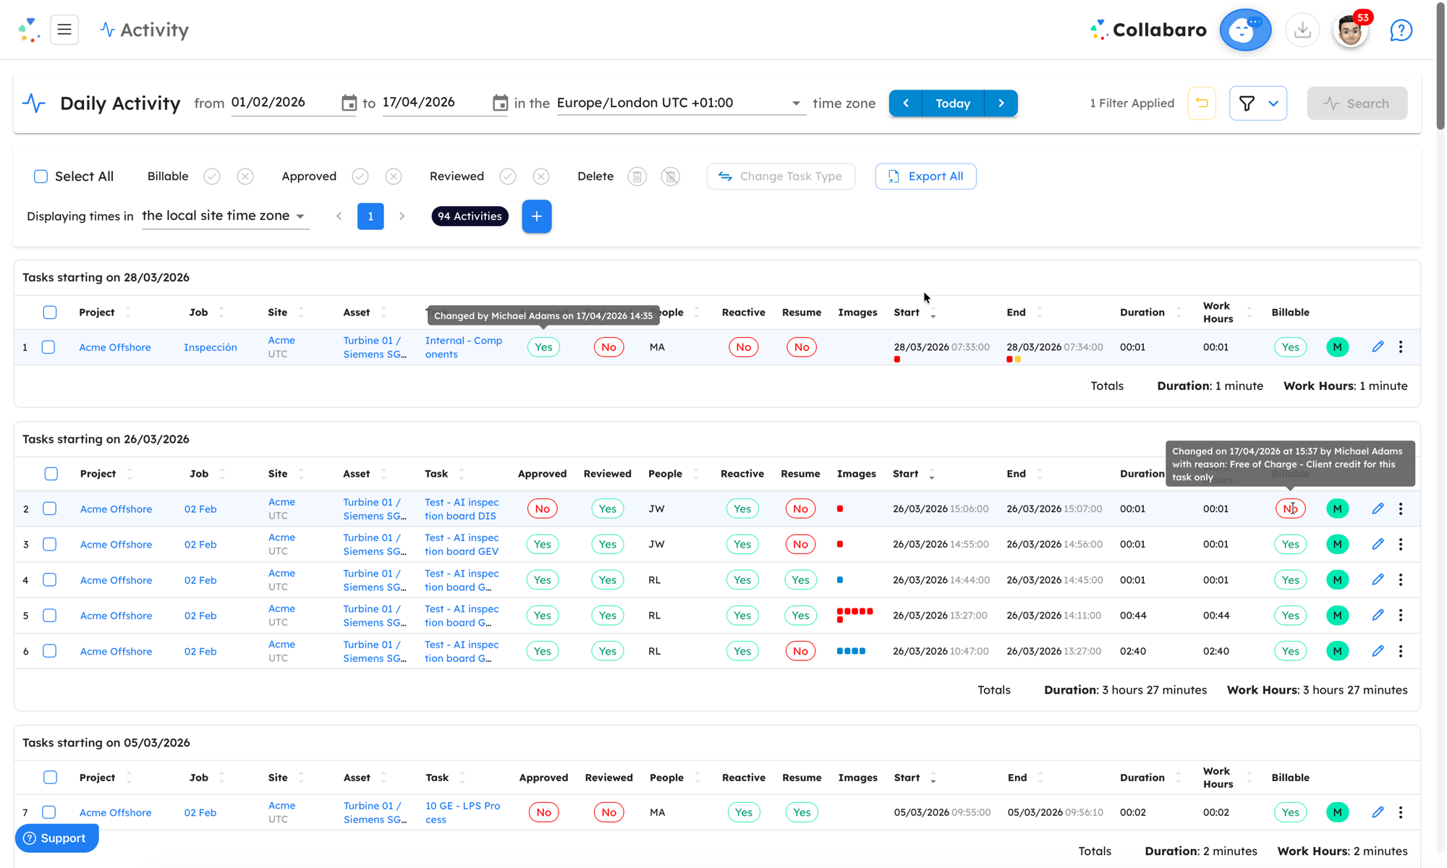
Task: Check the Select All checkbox
Action: click(x=41, y=176)
